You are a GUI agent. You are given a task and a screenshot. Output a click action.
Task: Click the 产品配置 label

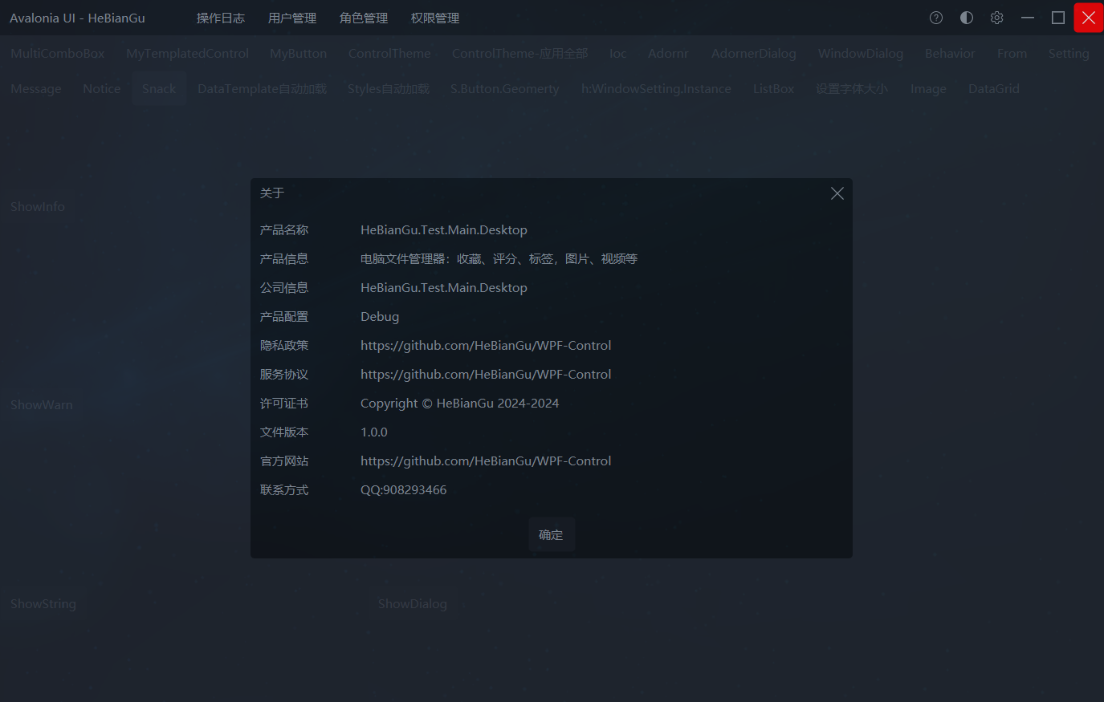pyautogui.click(x=284, y=317)
